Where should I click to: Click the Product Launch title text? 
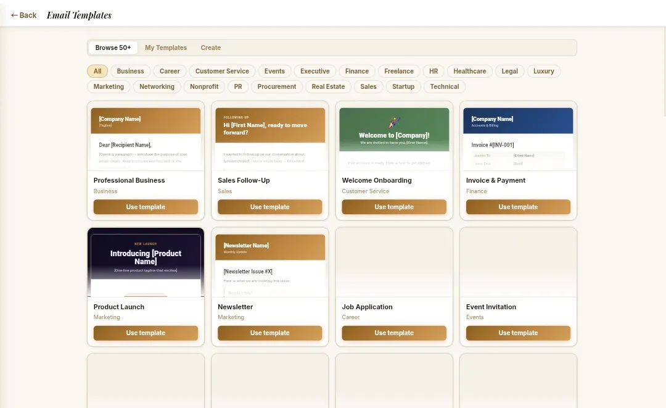pos(119,307)
